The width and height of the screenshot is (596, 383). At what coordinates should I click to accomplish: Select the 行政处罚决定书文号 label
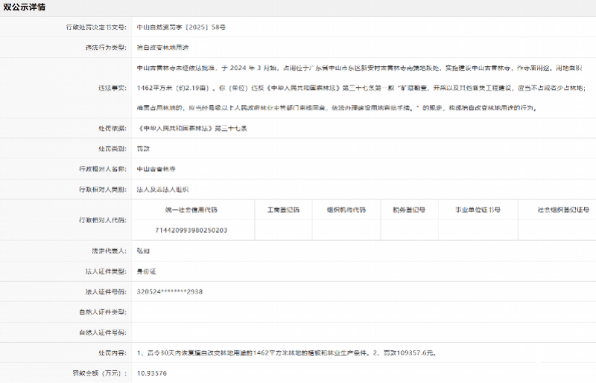pos(96,27)
